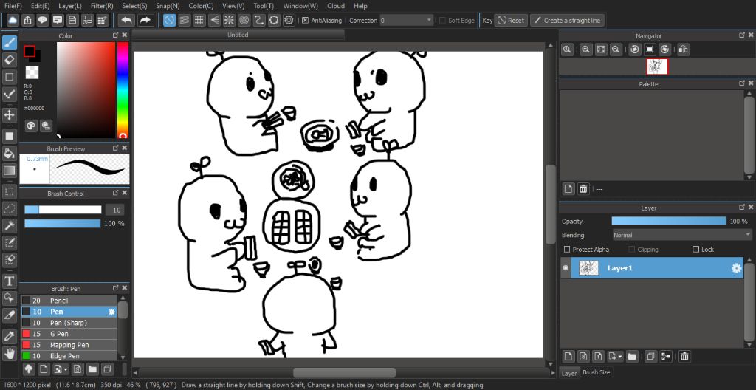This screenshot has height=390, width=756.
Task: Undock the Layer panel with popout icon
Action: (742, 208)
